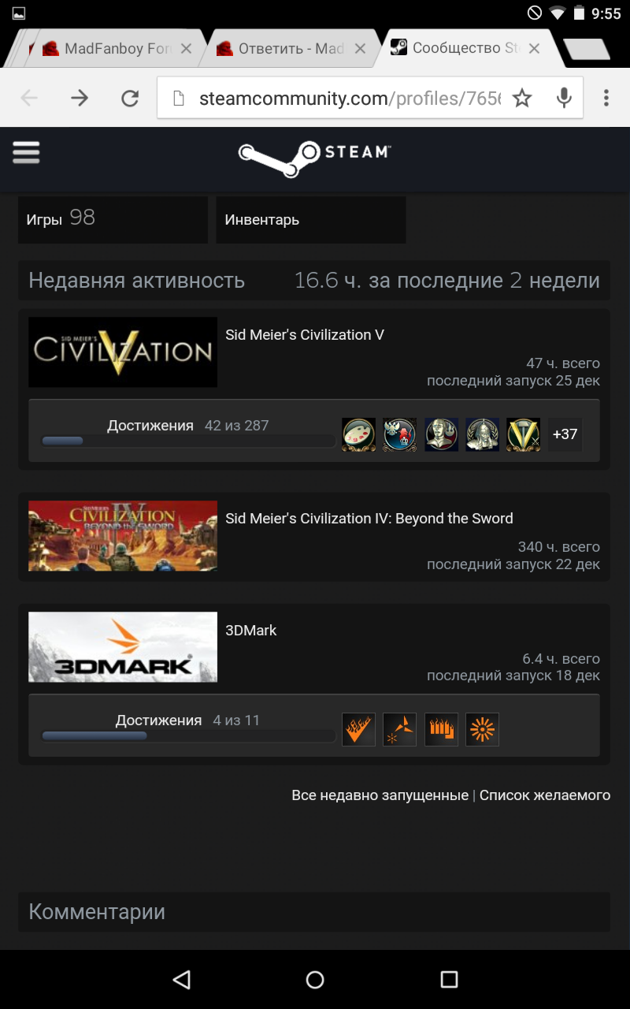
Task: Open Chrome three-dot overflow menu
Action: 606,98
